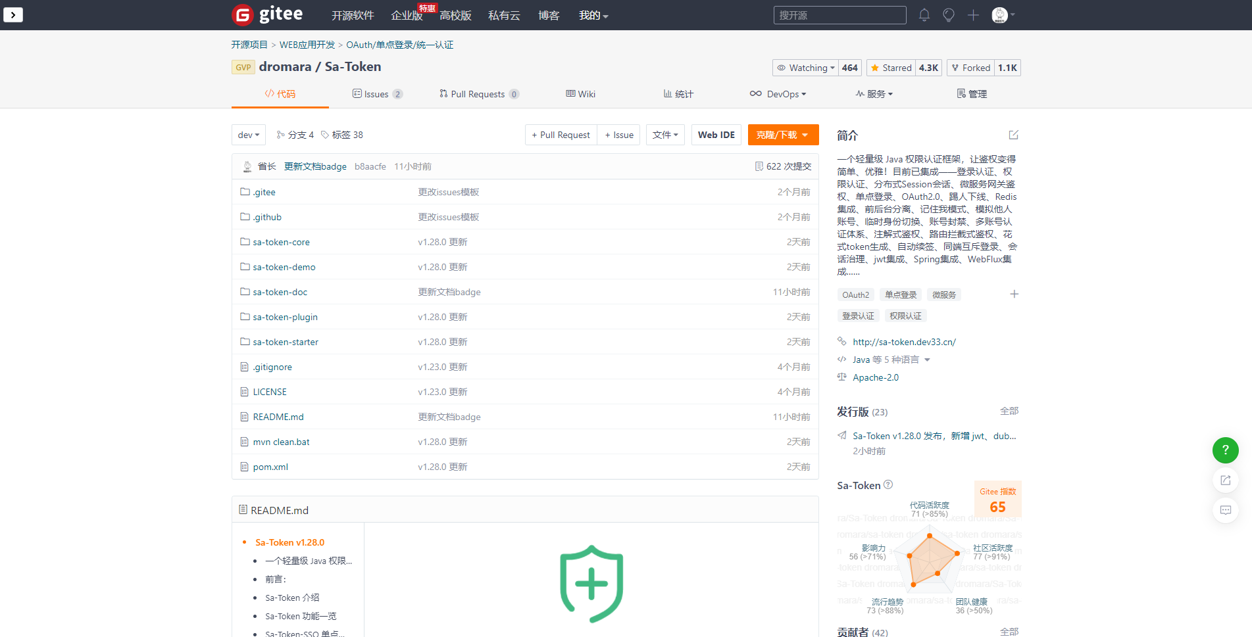Click the Forked button
1252x637 pixels.
click(x=970, y=68)
